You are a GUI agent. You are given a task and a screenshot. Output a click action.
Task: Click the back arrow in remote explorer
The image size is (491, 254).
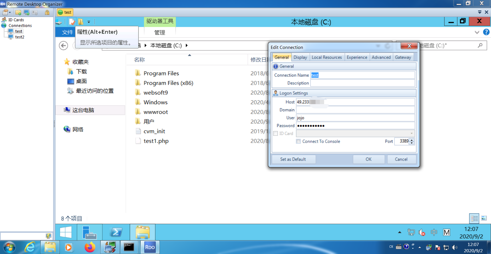[63, 45]
